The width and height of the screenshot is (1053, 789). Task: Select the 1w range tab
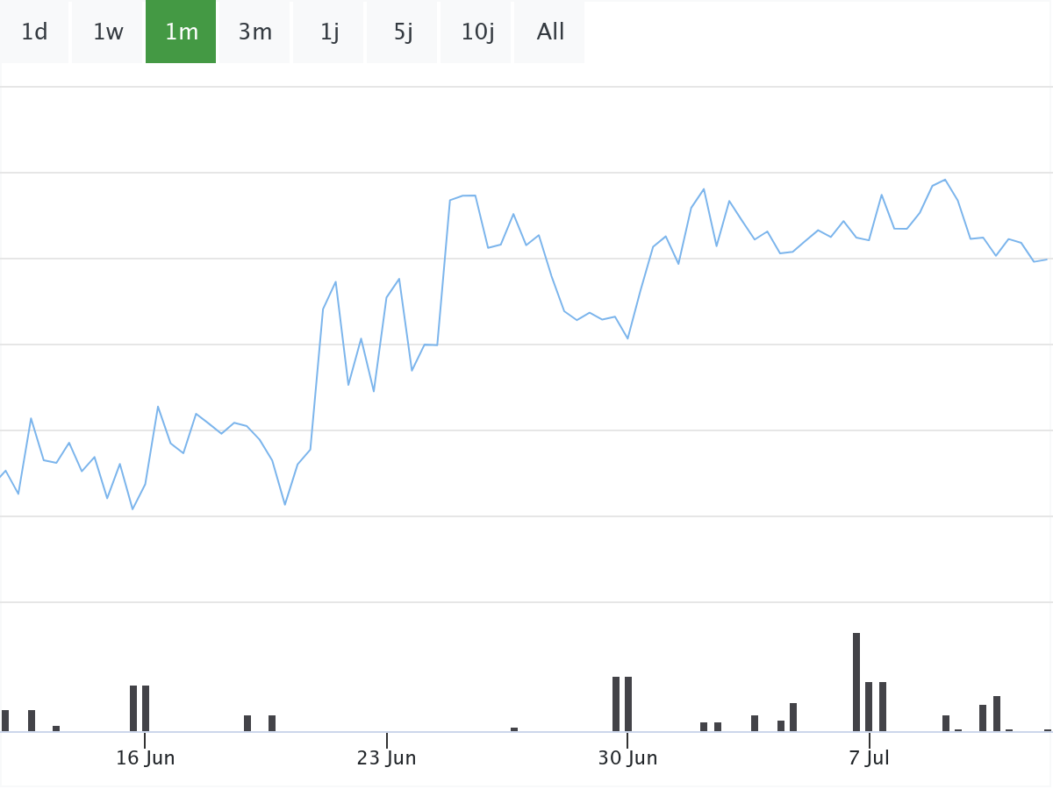point(108,32)
